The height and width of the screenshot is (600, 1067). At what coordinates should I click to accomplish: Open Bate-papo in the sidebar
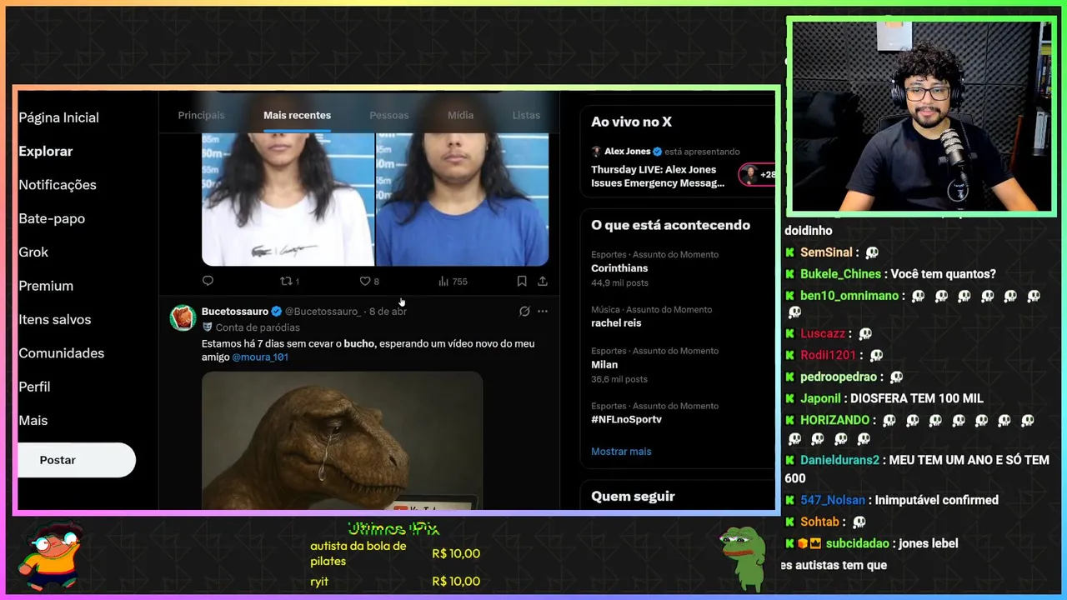(x=52, y=218)
